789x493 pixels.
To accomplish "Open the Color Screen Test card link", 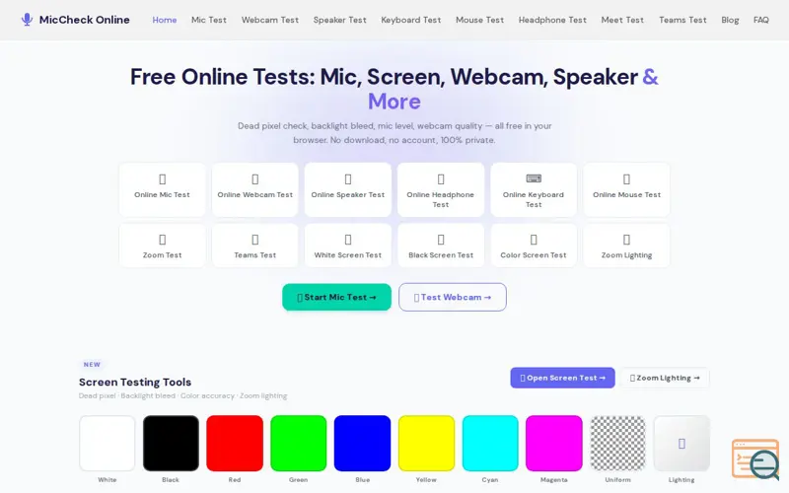I will coord(534,246).
